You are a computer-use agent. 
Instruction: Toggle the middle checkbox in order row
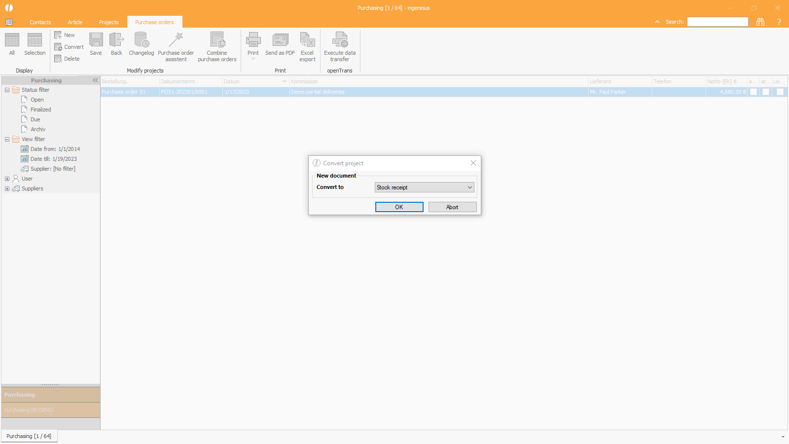coord(766,92)
